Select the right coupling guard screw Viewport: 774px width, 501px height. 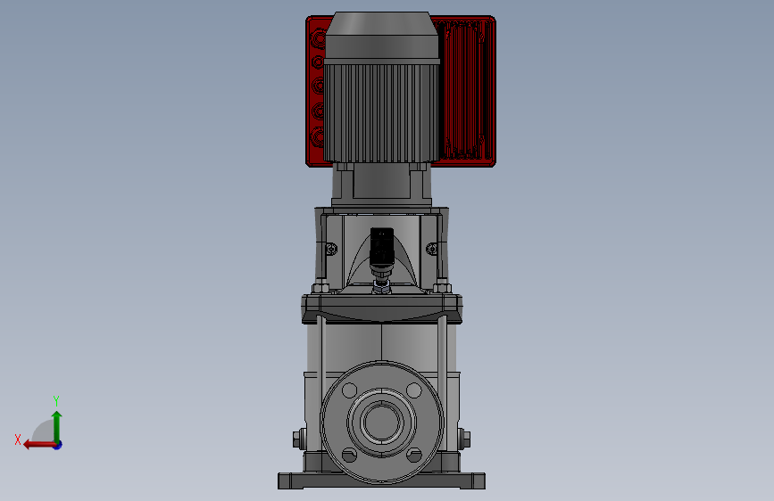point(432,249)
